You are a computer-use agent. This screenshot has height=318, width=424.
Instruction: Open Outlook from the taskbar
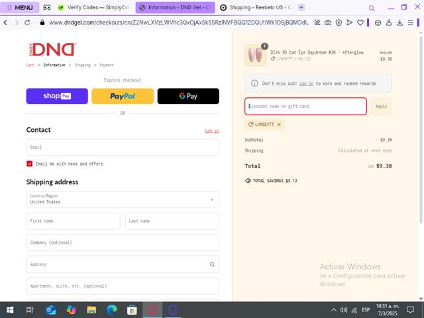[x=51, y=310]
